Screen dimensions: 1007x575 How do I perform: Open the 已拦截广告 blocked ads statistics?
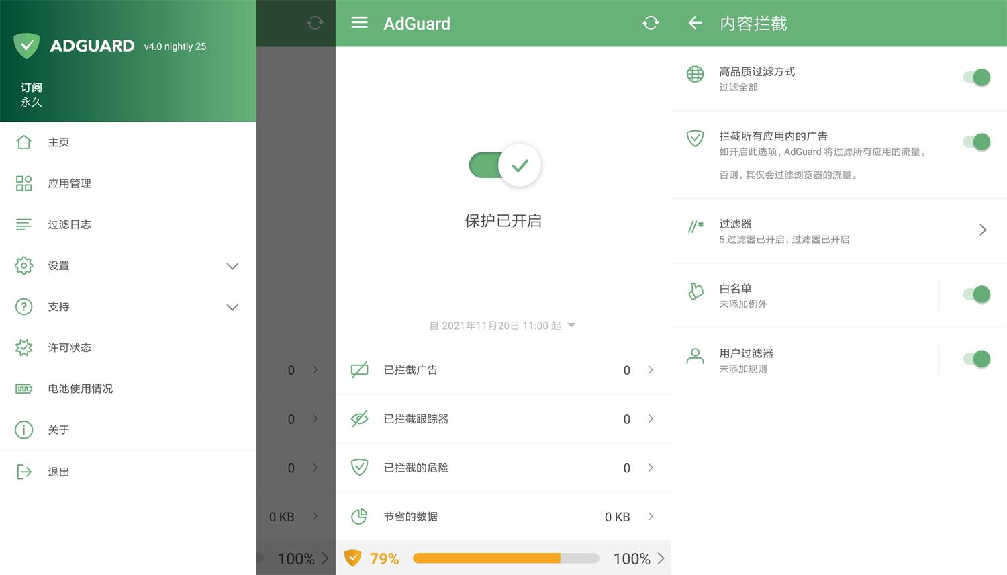[x=503, y=370]
